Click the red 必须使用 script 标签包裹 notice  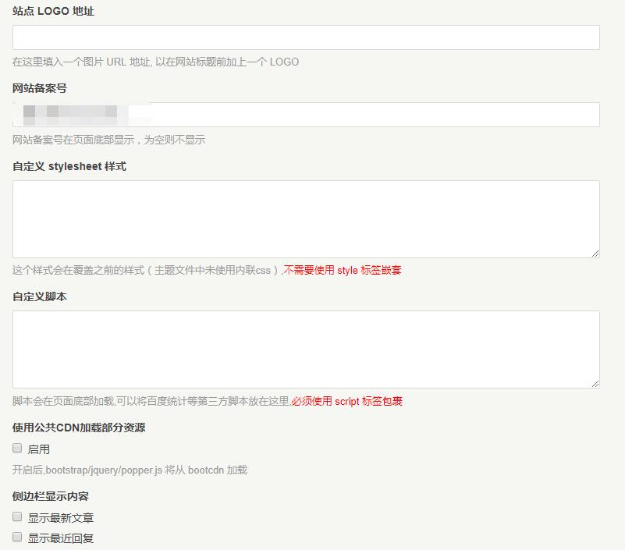pyautogui.click(x=347, y=402)
